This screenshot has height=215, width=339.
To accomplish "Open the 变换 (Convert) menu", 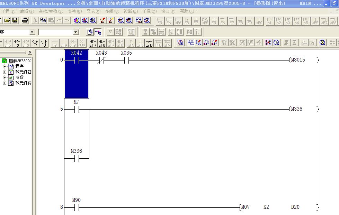I will pyautogui.click(x=74, y=11).
